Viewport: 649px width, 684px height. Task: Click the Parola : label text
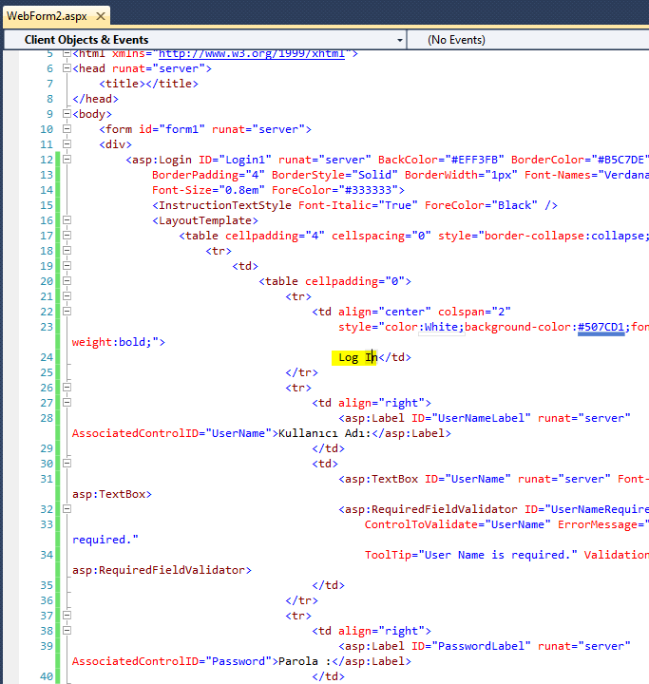tap(305, 662)
